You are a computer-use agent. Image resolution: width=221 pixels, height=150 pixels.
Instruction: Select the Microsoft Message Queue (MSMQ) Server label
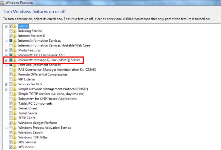click(49, 60)
